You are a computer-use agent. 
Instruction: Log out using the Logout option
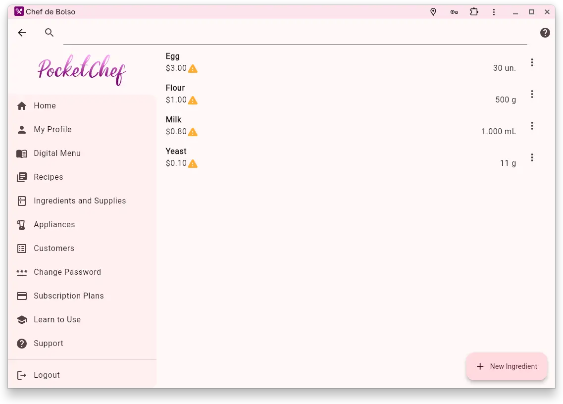click(x=47, y=375)
